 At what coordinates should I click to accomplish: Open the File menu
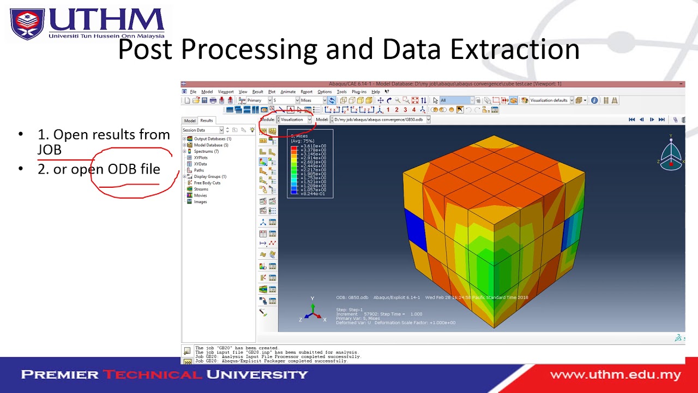pos(193,92)
